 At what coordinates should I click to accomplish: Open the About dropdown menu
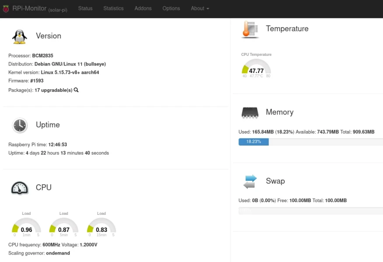point(200,8)
